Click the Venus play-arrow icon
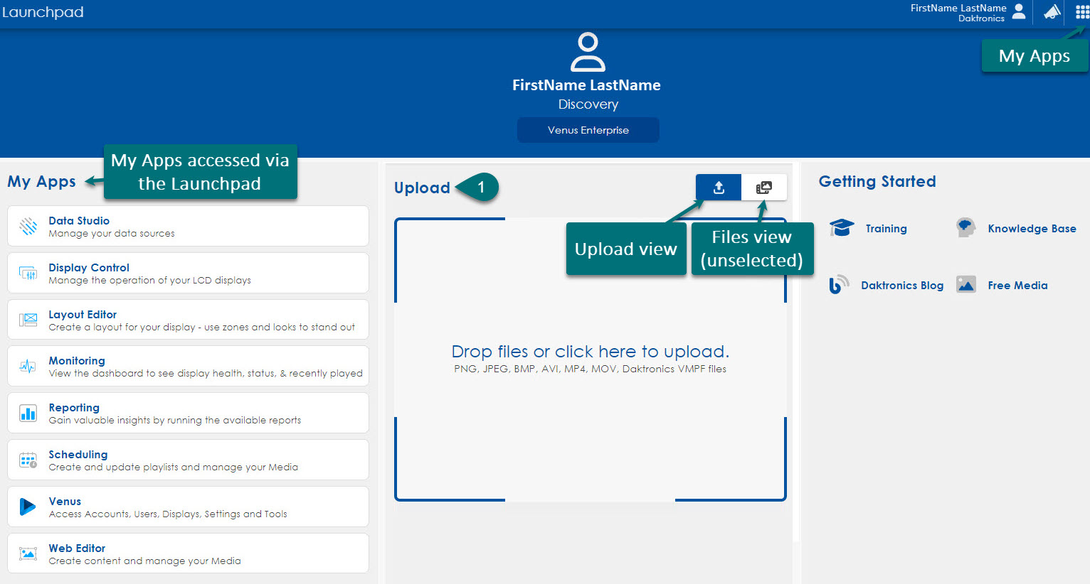The height and width of the screenshot is (584, 1090). [x=28, y=507]
